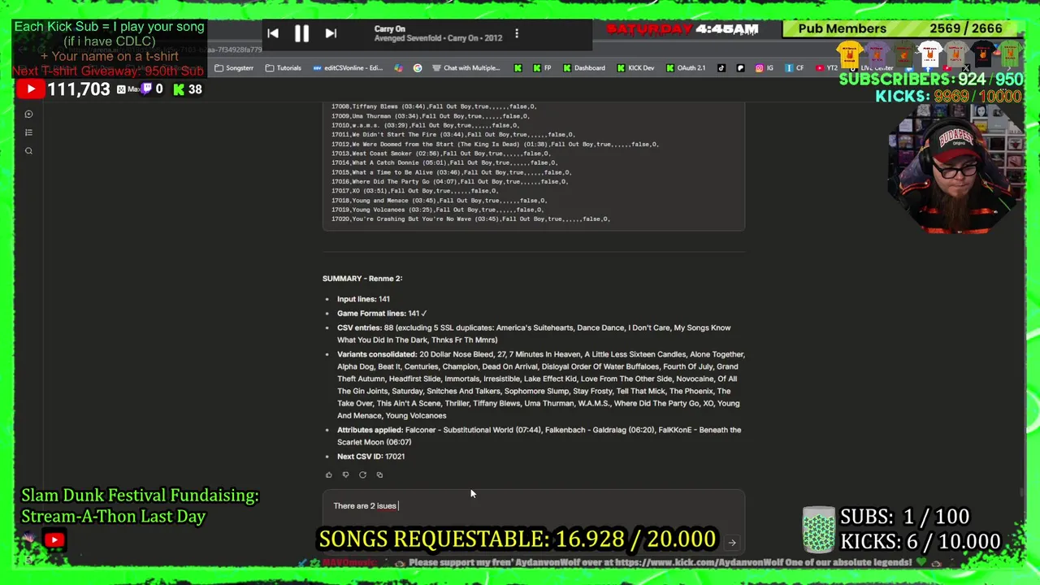The width and height of the screenshot is (1040, 585).
Task: Click the 'Input lines: 141' text
Action: tap(363, 299)
